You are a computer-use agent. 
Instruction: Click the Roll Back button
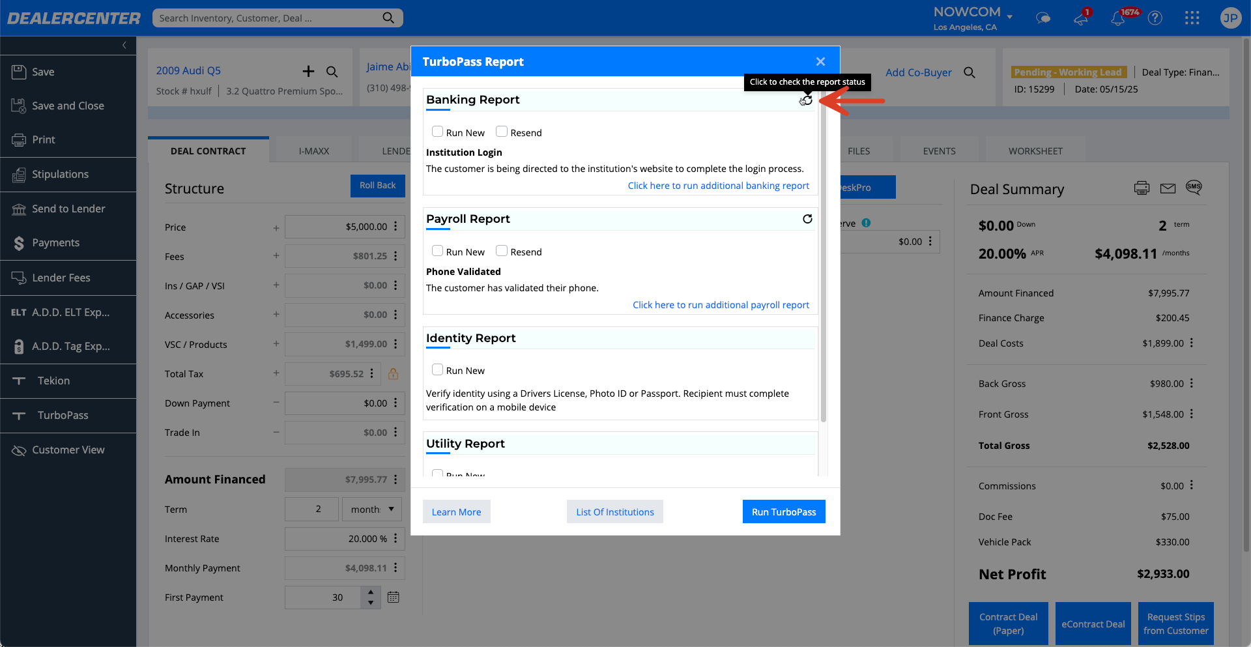point(378,186)
